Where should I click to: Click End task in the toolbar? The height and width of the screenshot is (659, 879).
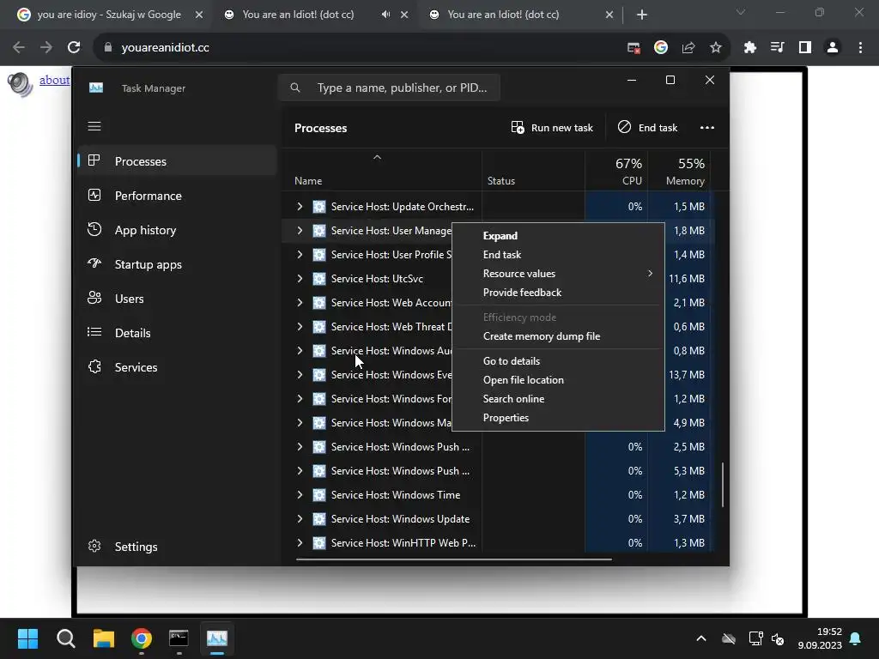pos(647,128)
